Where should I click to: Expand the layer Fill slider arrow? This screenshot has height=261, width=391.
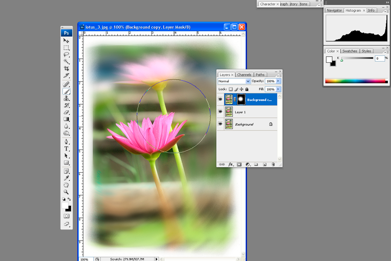tap(278, 89)
